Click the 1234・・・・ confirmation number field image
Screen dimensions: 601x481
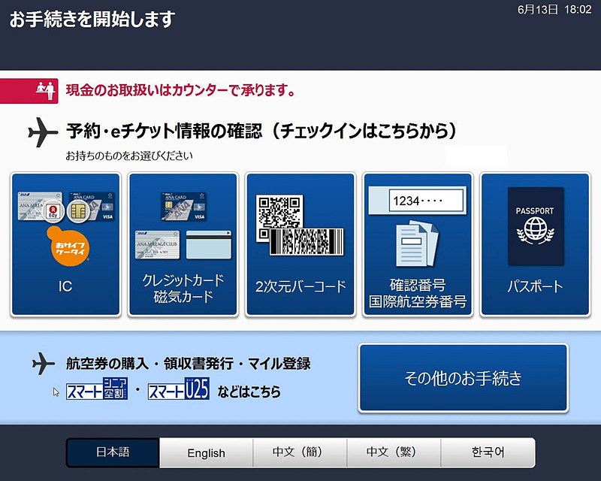tap(417, 199)
